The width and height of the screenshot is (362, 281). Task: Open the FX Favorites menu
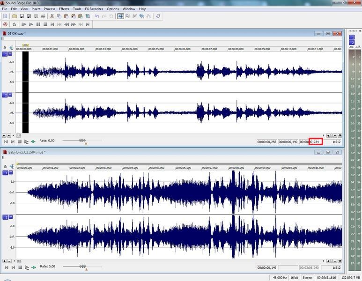(x=94, y=9)
